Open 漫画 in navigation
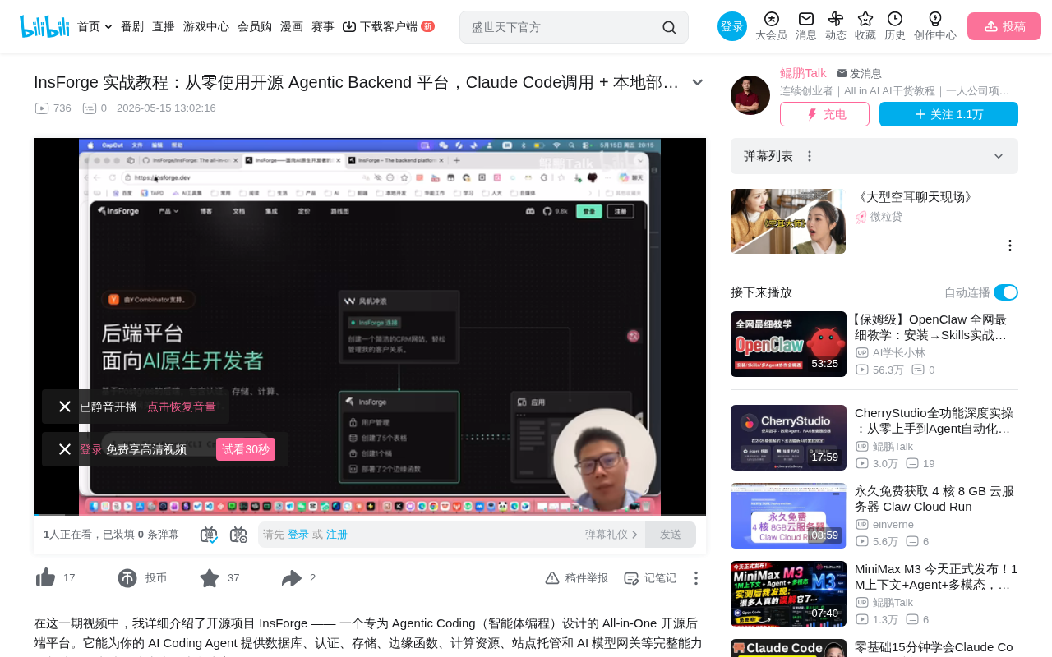This screenshot has height=657, width=1052. click(x=292, y=26)
